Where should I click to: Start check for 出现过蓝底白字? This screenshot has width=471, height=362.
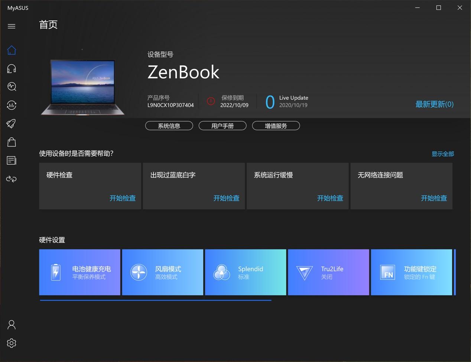tap(226, 198)
